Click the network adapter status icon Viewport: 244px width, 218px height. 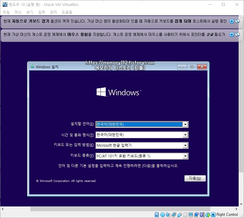click(174, 214)
